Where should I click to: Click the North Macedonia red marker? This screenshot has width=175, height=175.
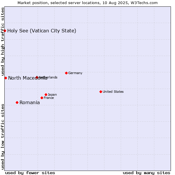6,78
